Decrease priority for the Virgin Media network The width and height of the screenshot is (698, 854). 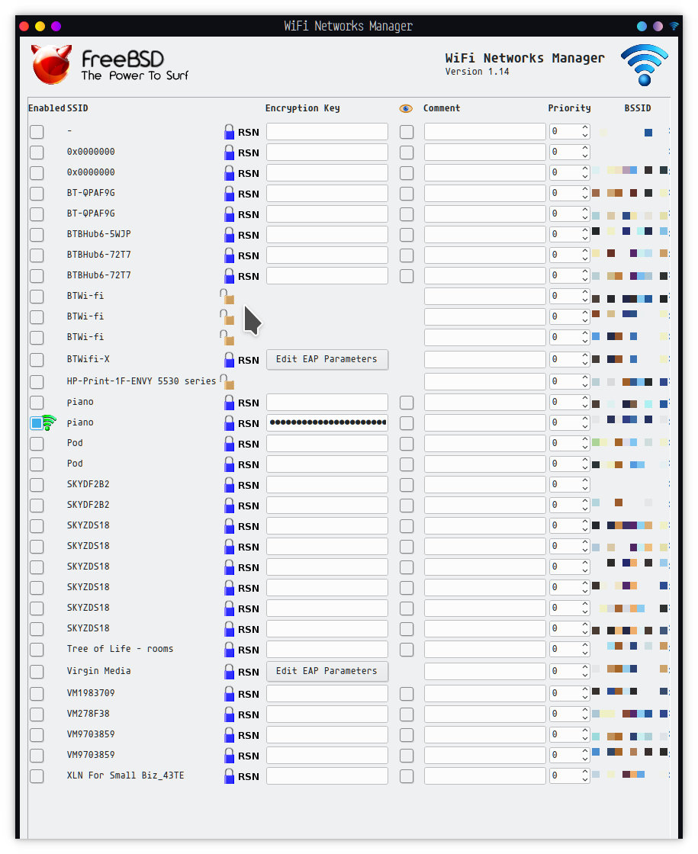(585, 676)
